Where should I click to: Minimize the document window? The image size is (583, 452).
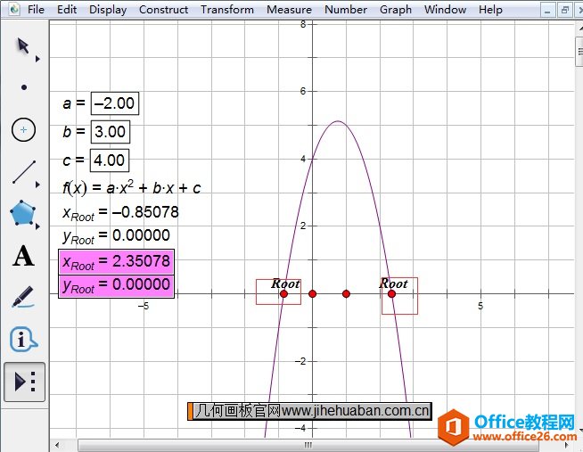pyautogui.click(x=547, y=11)
